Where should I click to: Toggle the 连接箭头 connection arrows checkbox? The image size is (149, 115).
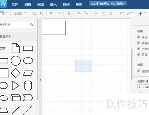pyautogui.click(x=139, y=71)
